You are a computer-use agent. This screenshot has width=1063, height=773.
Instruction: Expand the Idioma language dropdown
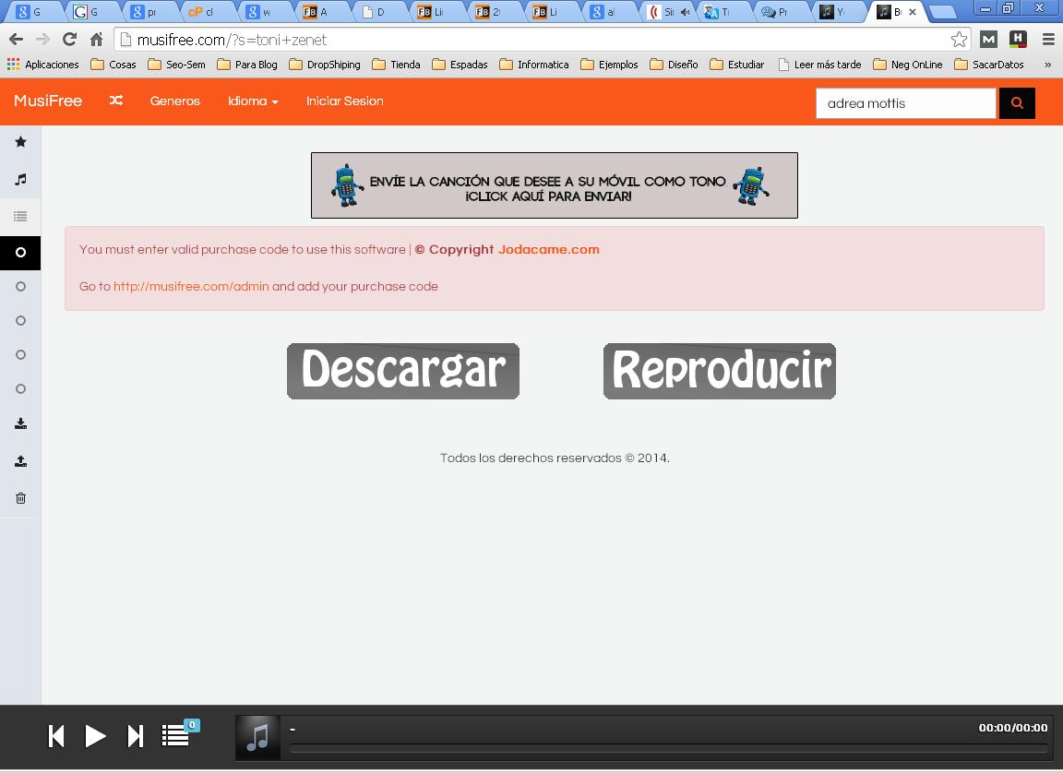(x=253, y=101)
